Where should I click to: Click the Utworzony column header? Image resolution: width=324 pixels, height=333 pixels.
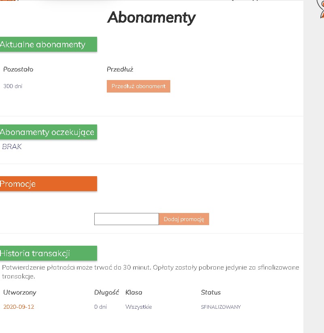(20, 293)
